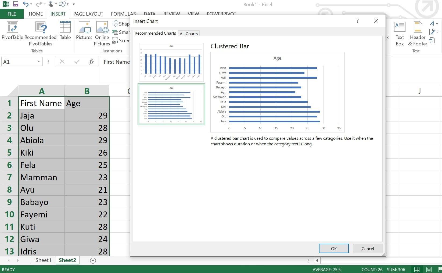Open the PAGE LAYOUT ribbon tab

[88, 14]
